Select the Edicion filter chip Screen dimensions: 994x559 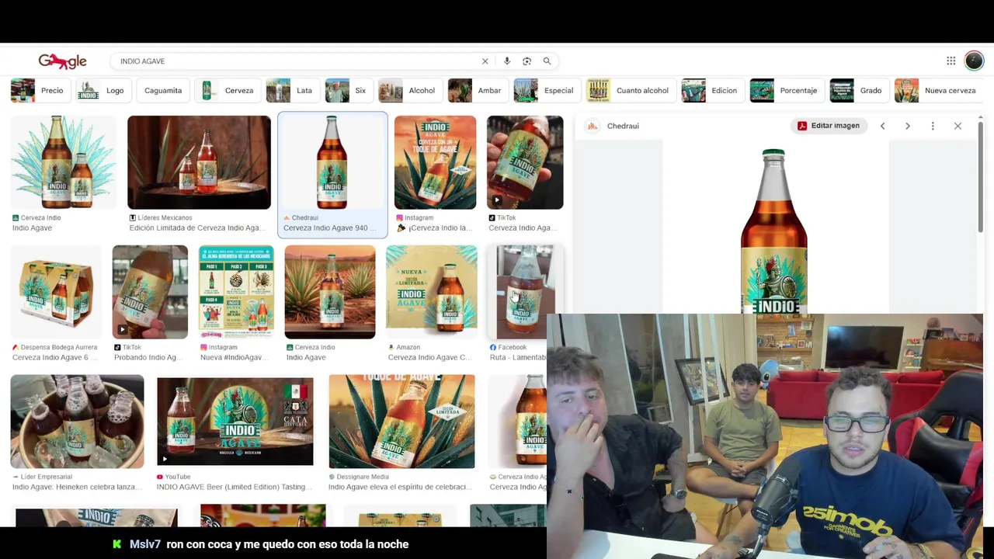click(712, 91)
